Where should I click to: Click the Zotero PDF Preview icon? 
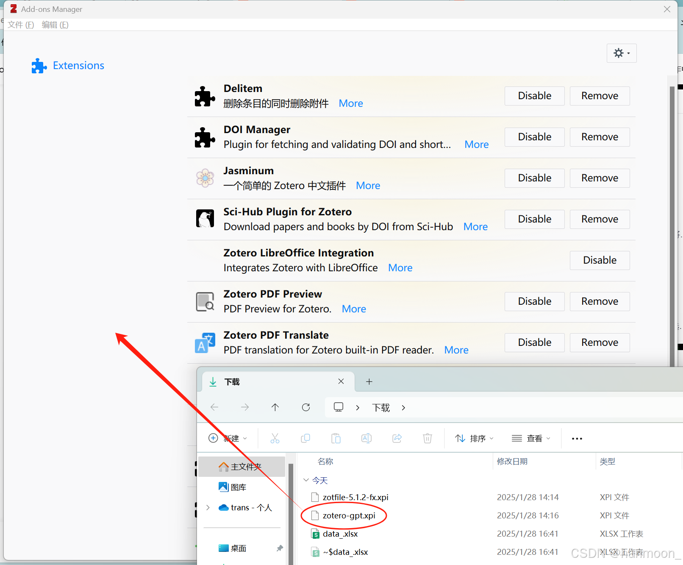(205, 302)
